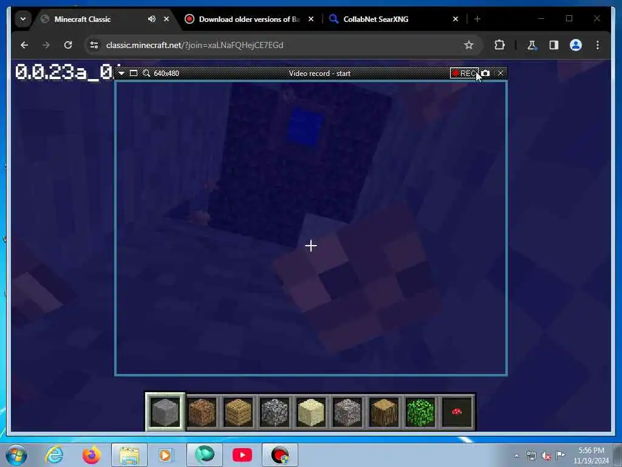The width and height of the screenshot is (622, 467).
Task: Open Windows Media Player from taskbar
Action: click(166, 455)
